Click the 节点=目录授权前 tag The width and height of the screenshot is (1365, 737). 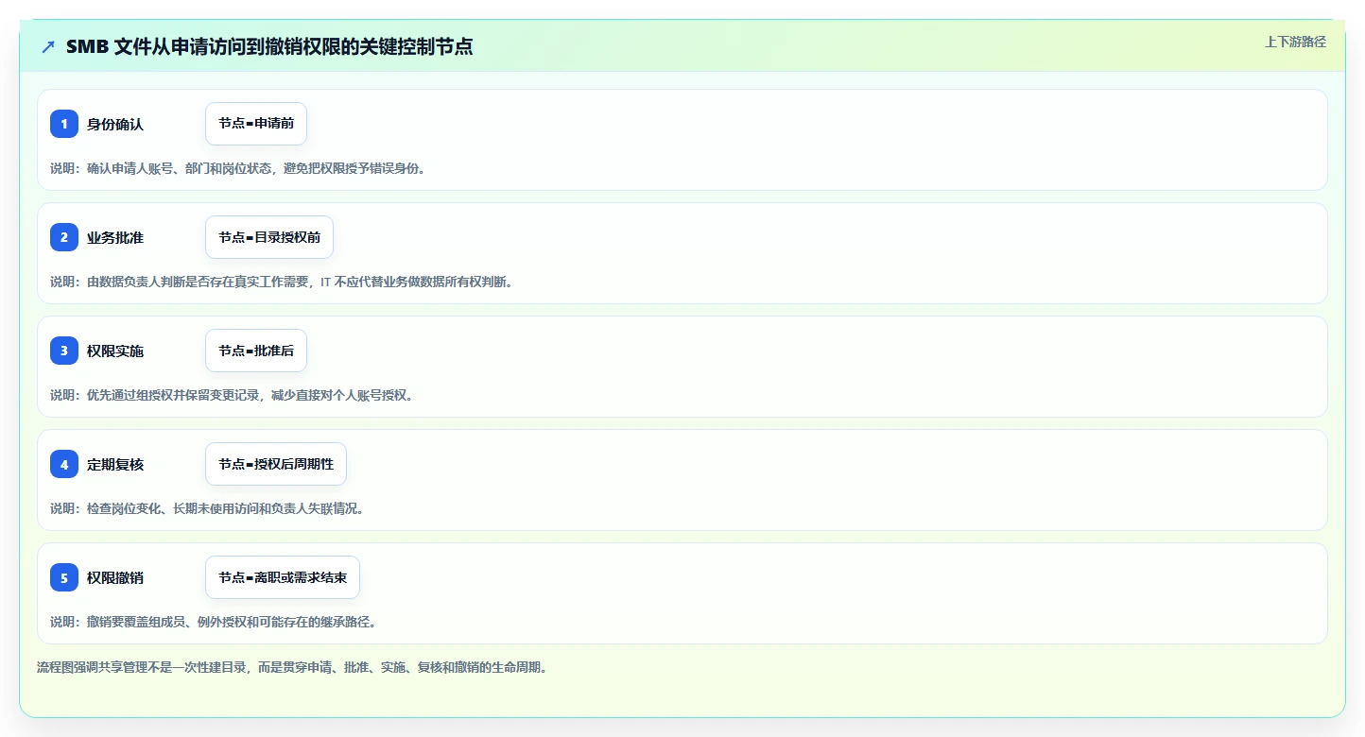269,237
